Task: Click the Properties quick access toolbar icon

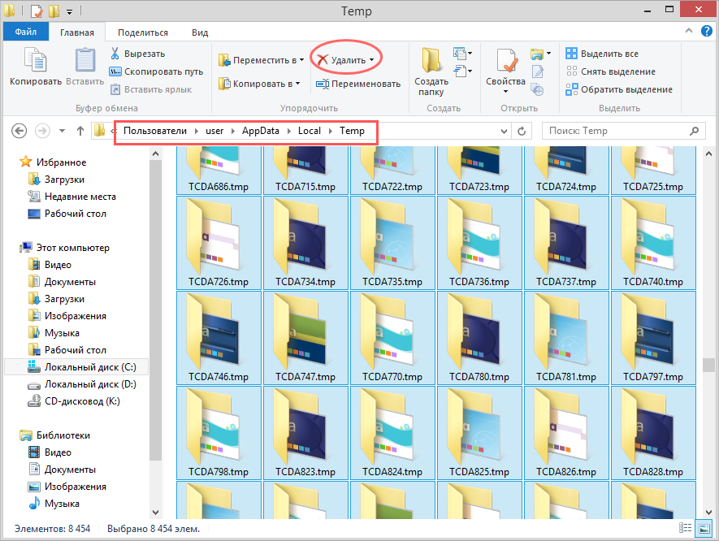Action: [x=37, y=11]
